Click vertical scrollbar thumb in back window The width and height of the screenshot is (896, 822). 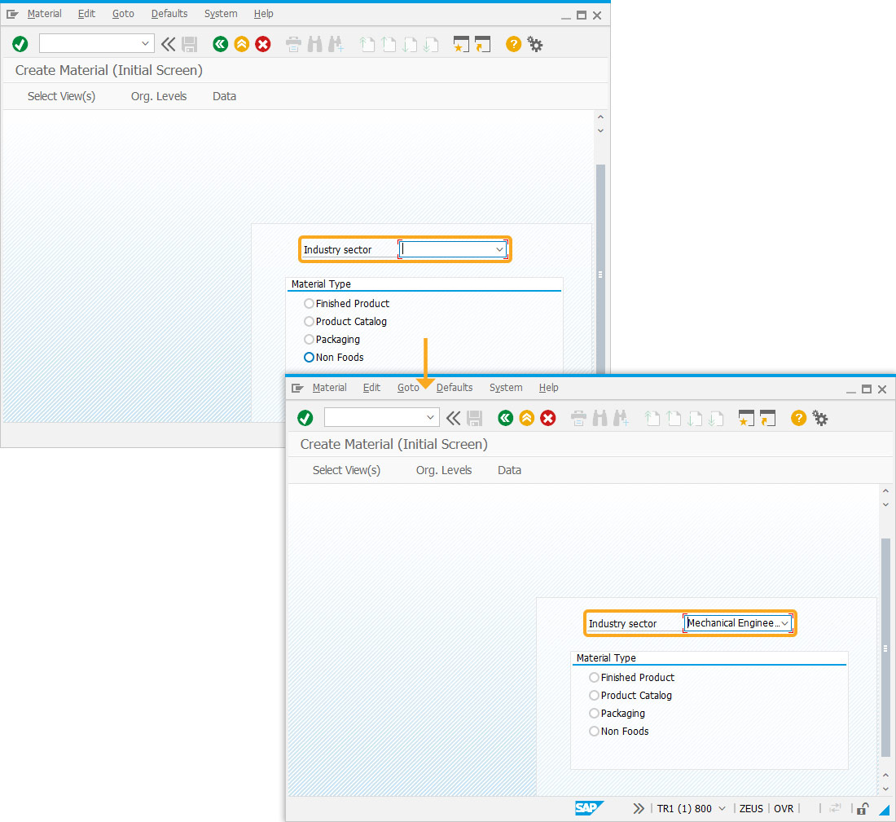[x=600, y=269]
